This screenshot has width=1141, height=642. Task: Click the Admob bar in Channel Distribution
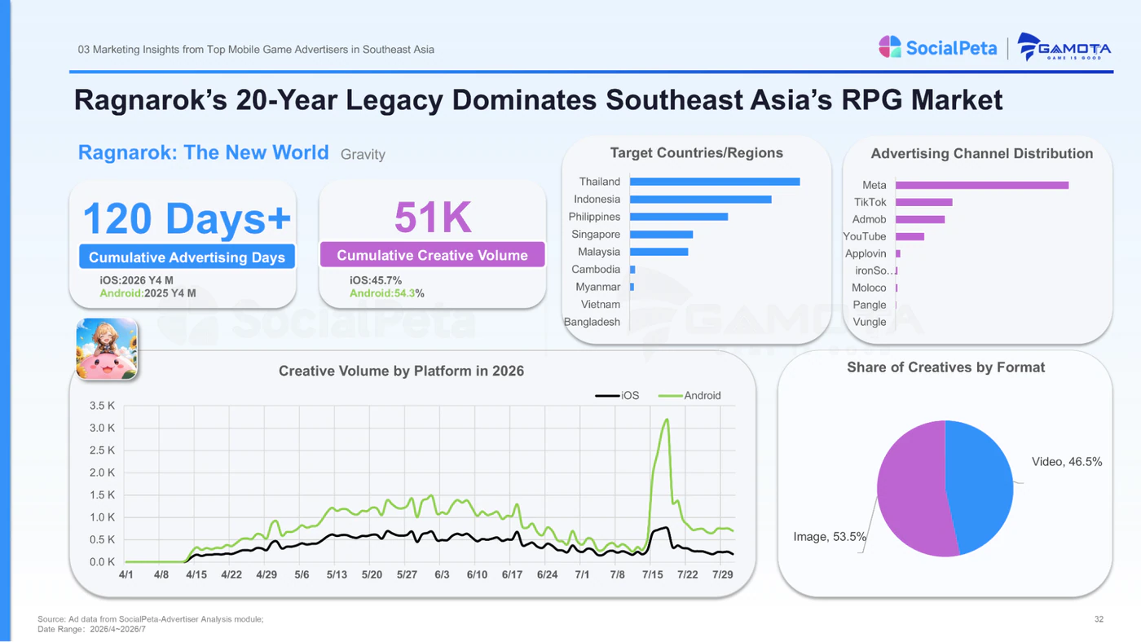[x=920, y=219]
